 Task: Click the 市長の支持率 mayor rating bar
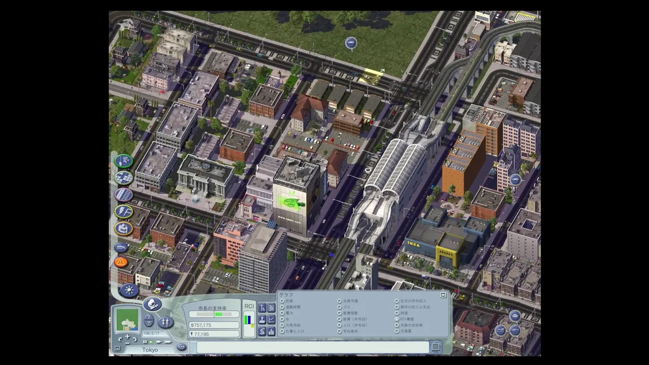214,314
